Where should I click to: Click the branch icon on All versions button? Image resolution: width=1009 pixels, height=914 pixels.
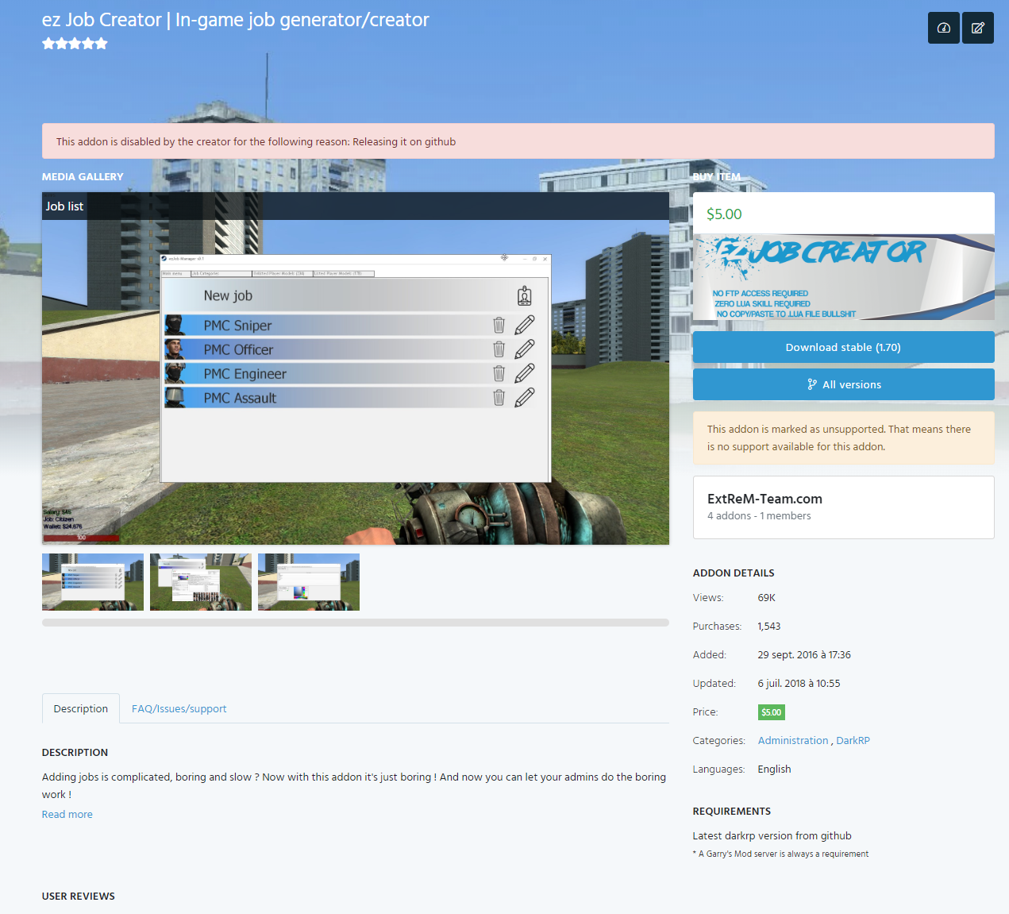(811, 384)
